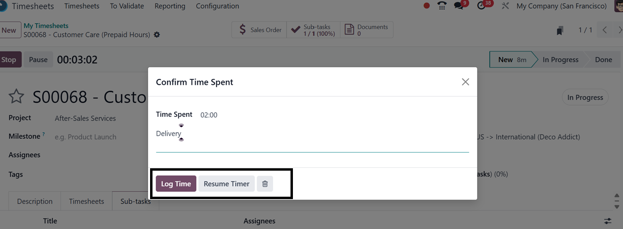This screenshot has height=229, width=623.
Task: Open the task settings gear icon
Action: (x=156, y=35)
